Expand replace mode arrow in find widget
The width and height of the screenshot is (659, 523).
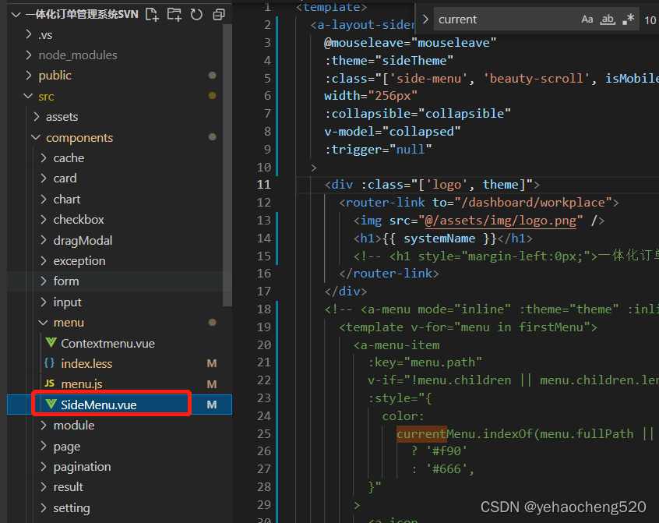(x=425, y=19)
